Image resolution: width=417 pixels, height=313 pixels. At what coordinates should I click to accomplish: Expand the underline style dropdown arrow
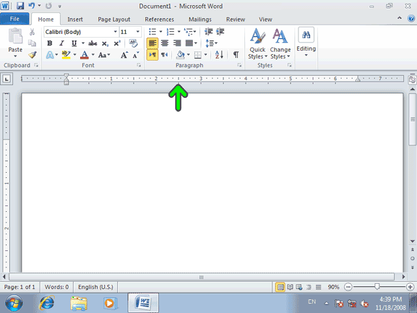(x=83, y=43)
